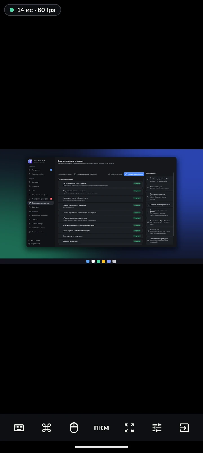
Task: Open Мониторинг установки tool
Action: pyautogui.click(x=40, y=215)
